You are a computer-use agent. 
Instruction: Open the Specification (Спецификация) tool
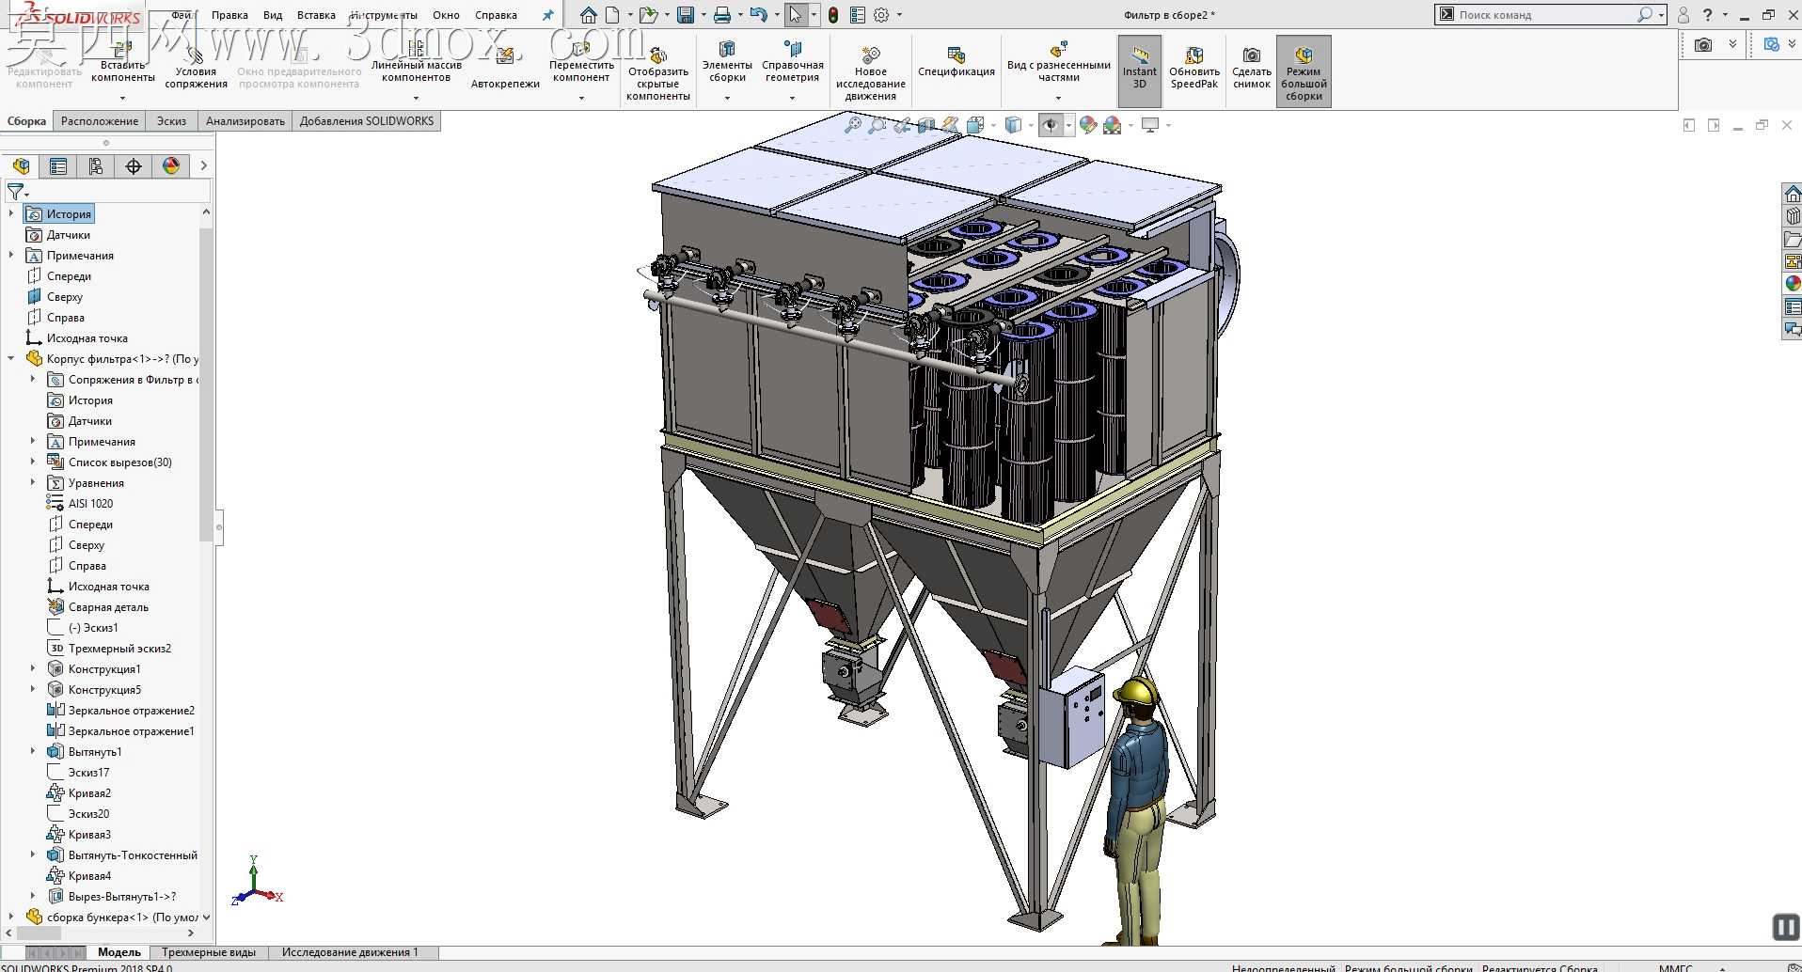[956, 62]
